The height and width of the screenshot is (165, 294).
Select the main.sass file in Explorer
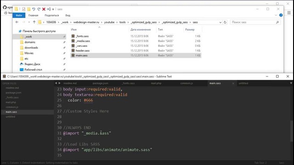click(x=136, y=55)
